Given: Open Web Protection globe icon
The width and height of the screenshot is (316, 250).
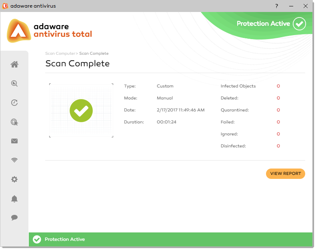Looking at the screenshot, I should [14, 122].
